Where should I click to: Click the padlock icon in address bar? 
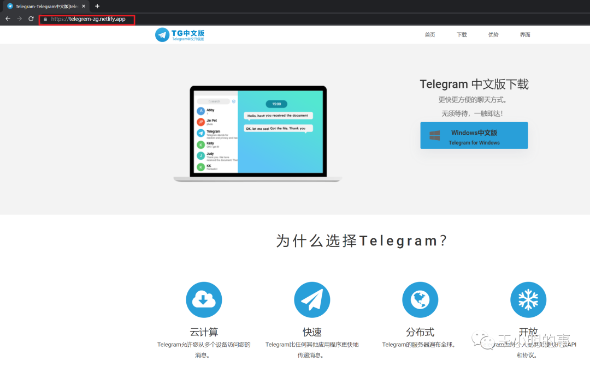[45, 19]
